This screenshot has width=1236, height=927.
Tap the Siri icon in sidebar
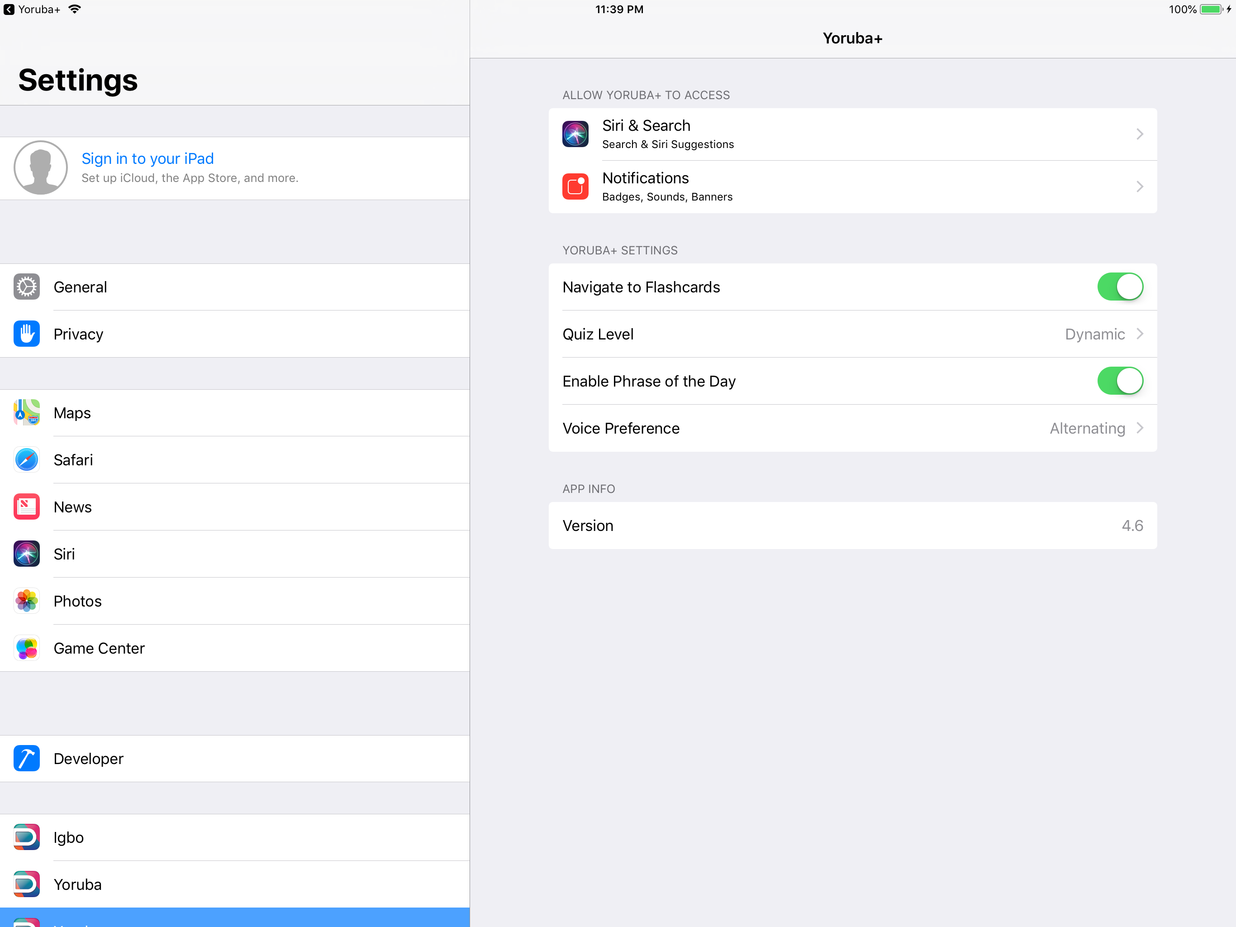pos(26,554)
